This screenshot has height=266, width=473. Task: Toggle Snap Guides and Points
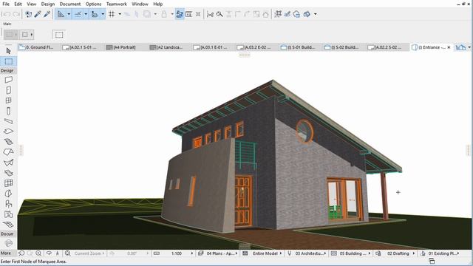(x=78, y=14)
